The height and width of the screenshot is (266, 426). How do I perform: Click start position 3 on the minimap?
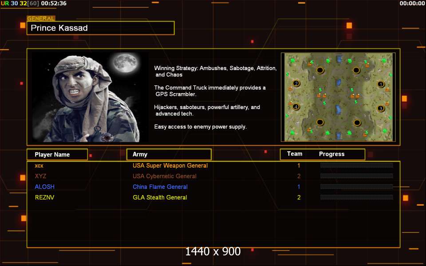pos(380,108)
